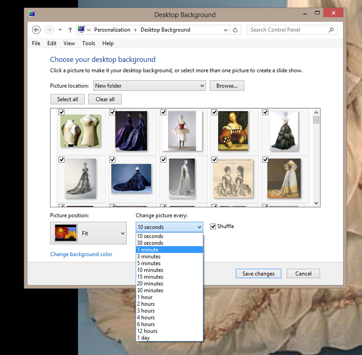Open the View menu
This screenshot has width=362, height=355.
click(69, 43)
